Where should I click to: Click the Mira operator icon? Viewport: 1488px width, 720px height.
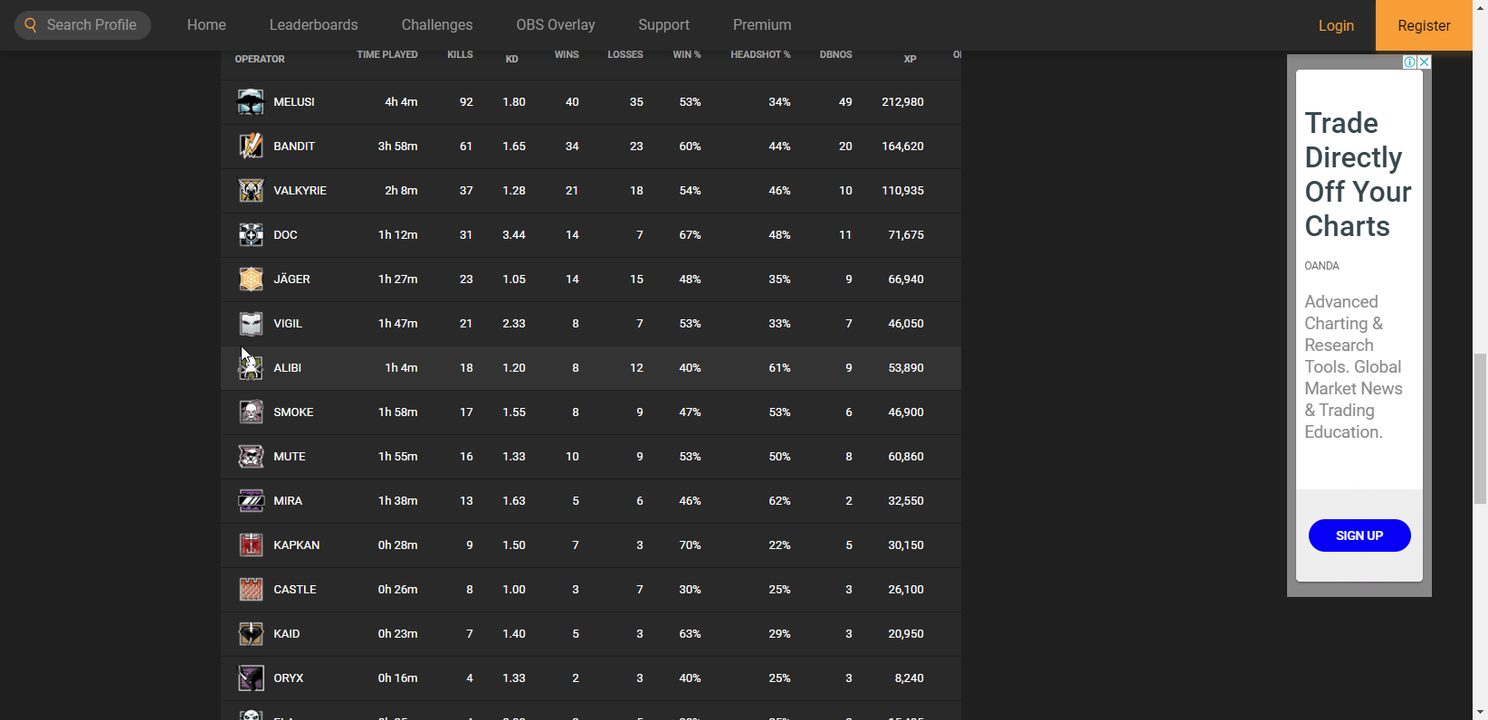tap(251, 501)
